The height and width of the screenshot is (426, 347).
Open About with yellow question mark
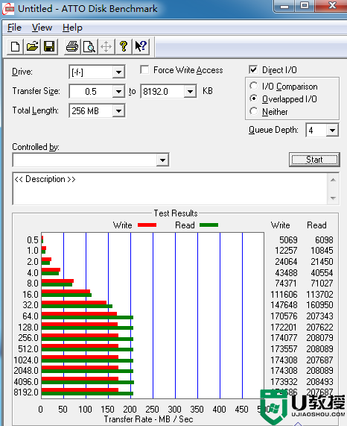124,47
